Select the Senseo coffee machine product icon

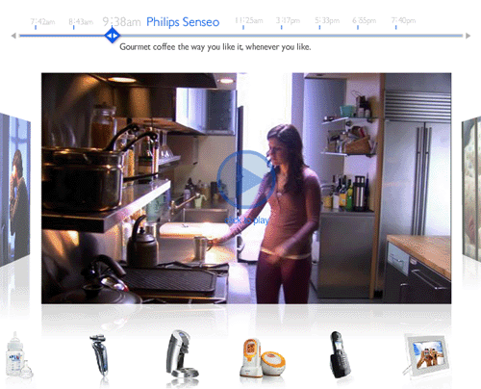182,354
